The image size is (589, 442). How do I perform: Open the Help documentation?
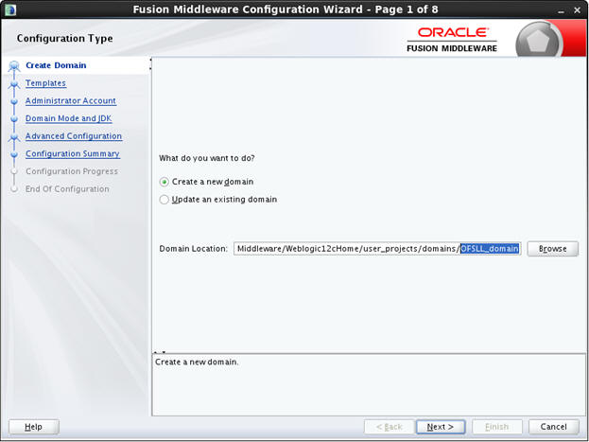[x=33, y=427]
